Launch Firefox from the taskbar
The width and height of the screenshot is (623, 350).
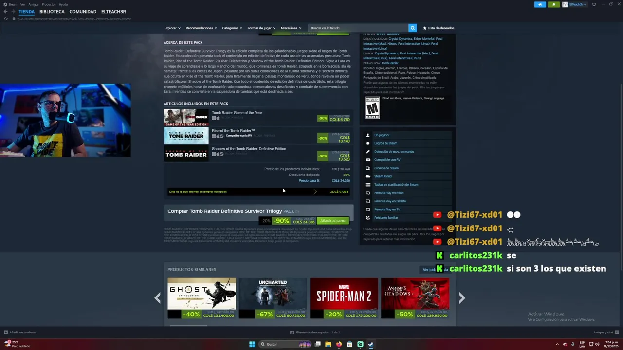coord(339,344)
